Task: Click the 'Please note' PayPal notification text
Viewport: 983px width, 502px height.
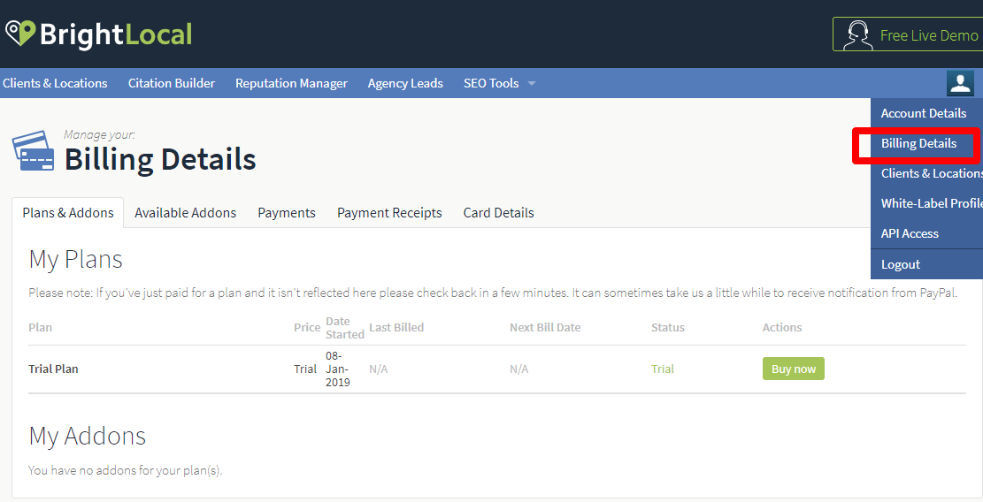Action: 493,293
